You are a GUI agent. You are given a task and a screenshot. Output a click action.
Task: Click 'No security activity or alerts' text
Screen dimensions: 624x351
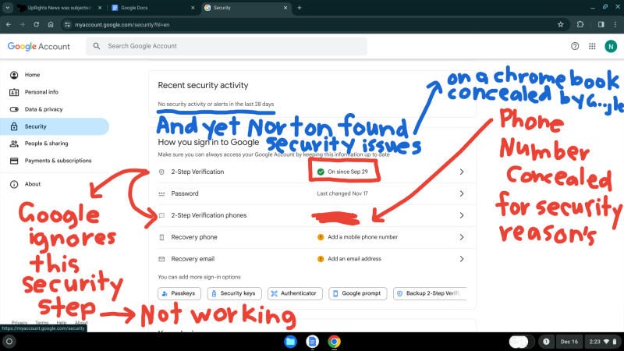pos(216,104)
